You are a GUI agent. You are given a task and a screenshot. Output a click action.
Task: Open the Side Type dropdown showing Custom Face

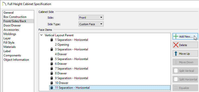tap(91, 24)
